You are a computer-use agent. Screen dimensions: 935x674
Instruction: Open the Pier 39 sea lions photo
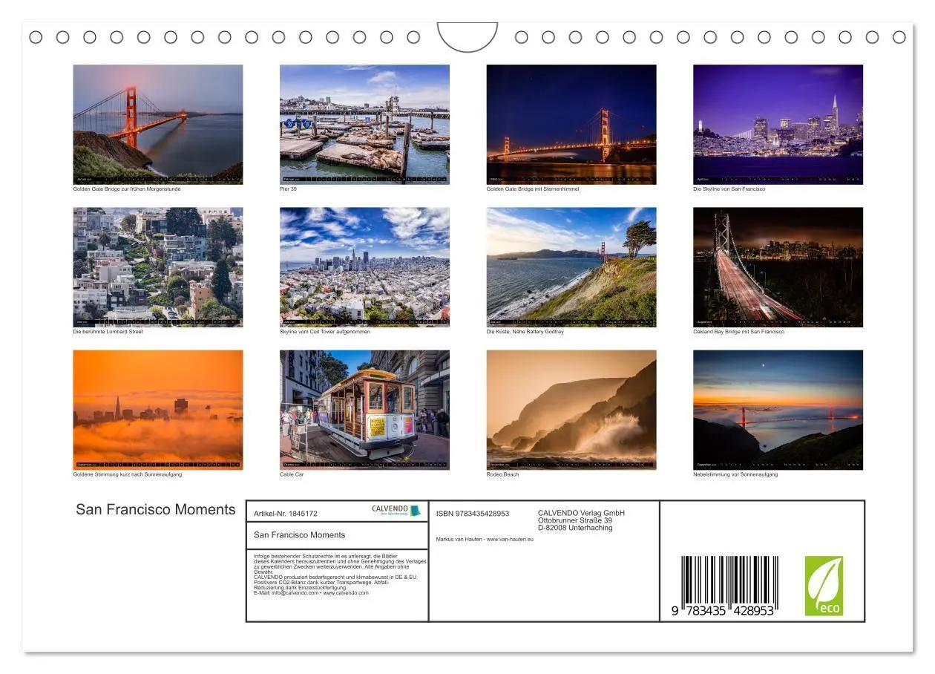pos(364,124)
